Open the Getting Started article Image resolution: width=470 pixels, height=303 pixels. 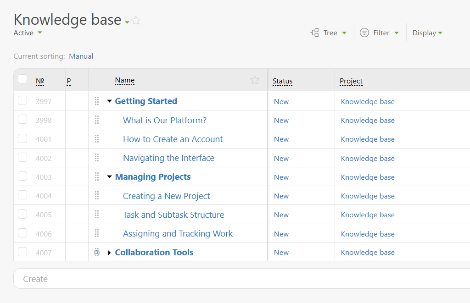pos(146,101)
